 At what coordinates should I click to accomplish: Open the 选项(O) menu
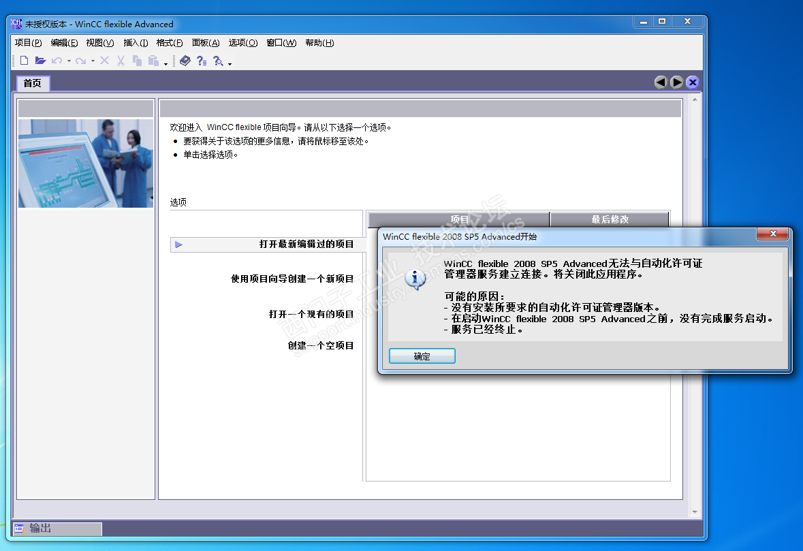[x=242, y=42]
